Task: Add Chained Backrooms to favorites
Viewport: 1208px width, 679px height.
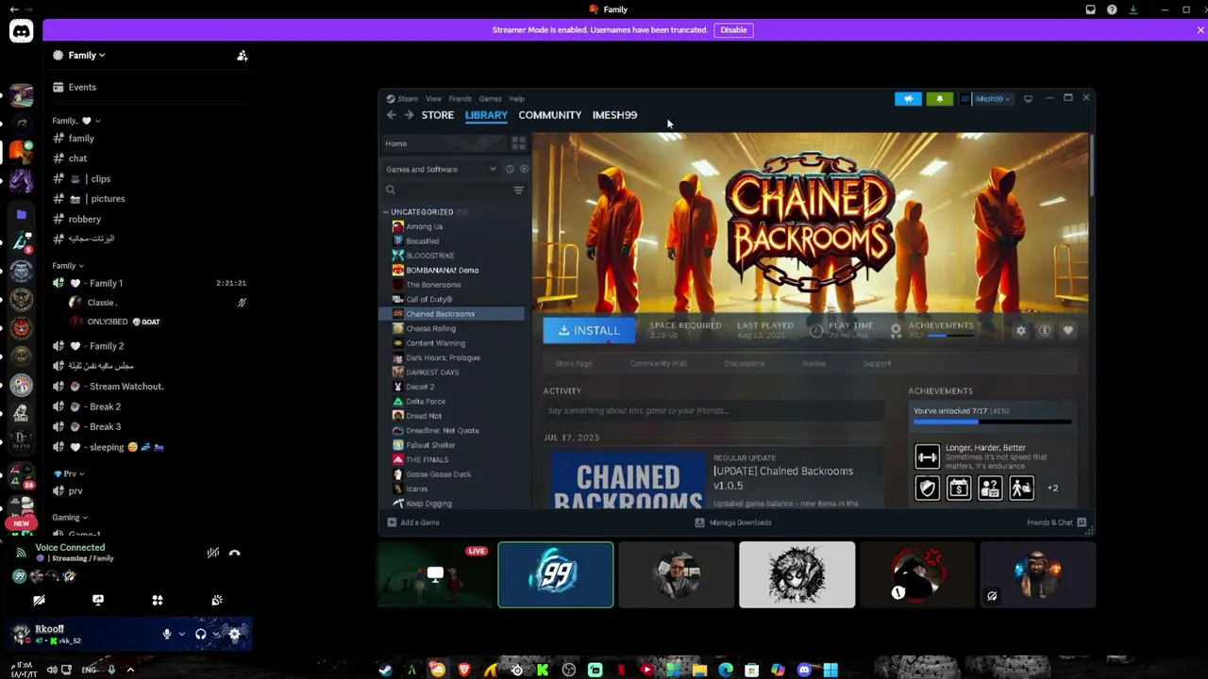Action: [1068, 330]
